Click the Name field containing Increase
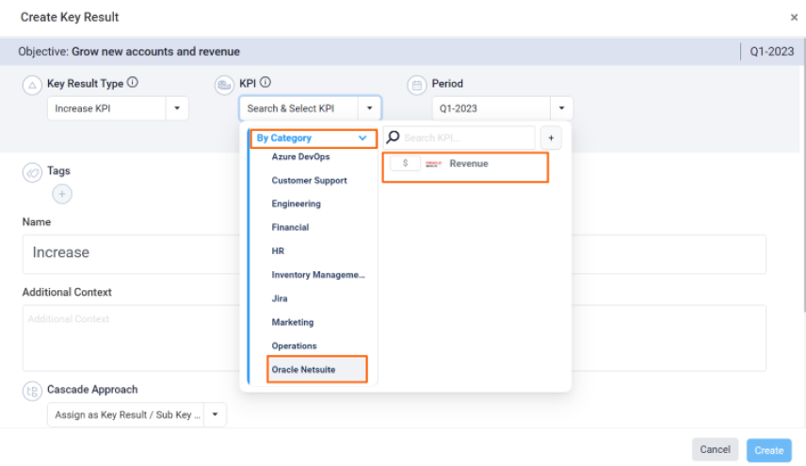The width and height of the screenshot is (806, 466). [x=395, y=254]
